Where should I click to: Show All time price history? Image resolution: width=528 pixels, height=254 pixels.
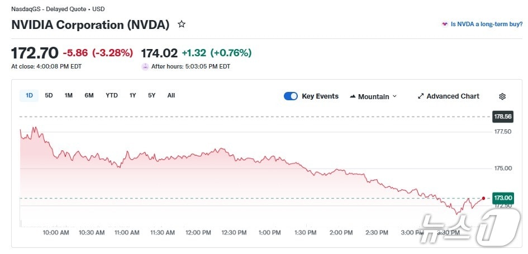point(171,95)
